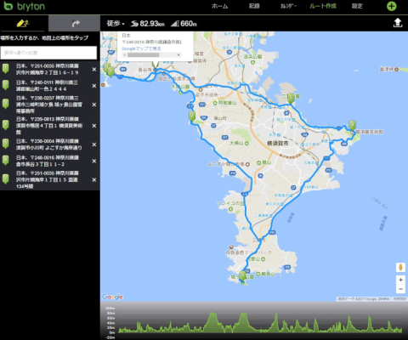This screenshot has width=408, height=340.
Task: Select the pencil edit route tab
Action: (23, 23)
